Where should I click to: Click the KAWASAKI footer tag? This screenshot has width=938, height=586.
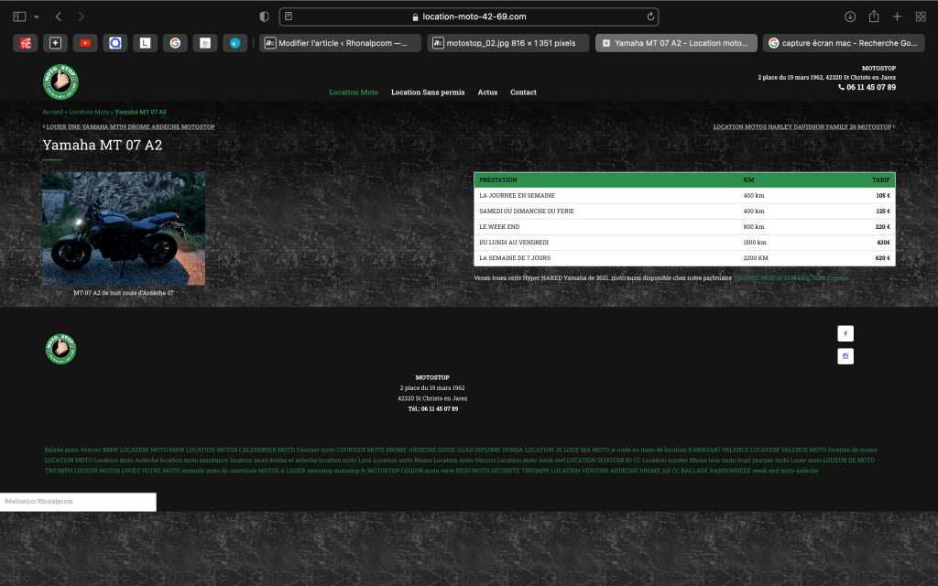pos(703,450)
